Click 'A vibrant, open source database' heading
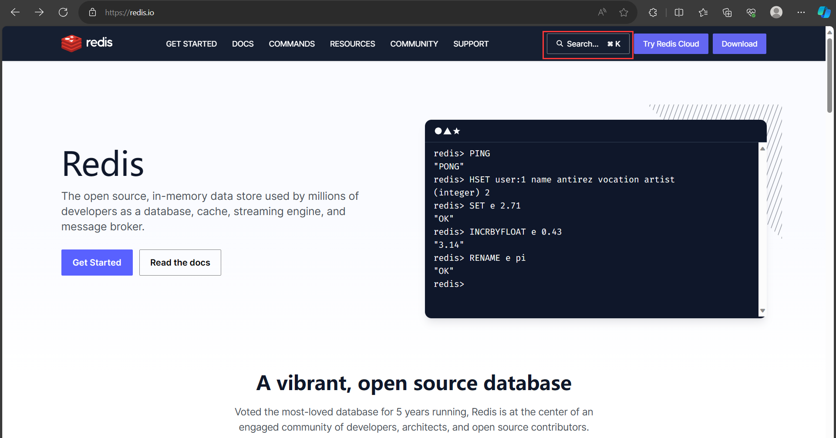Screen dimensions: 836x438 point(414,383)
